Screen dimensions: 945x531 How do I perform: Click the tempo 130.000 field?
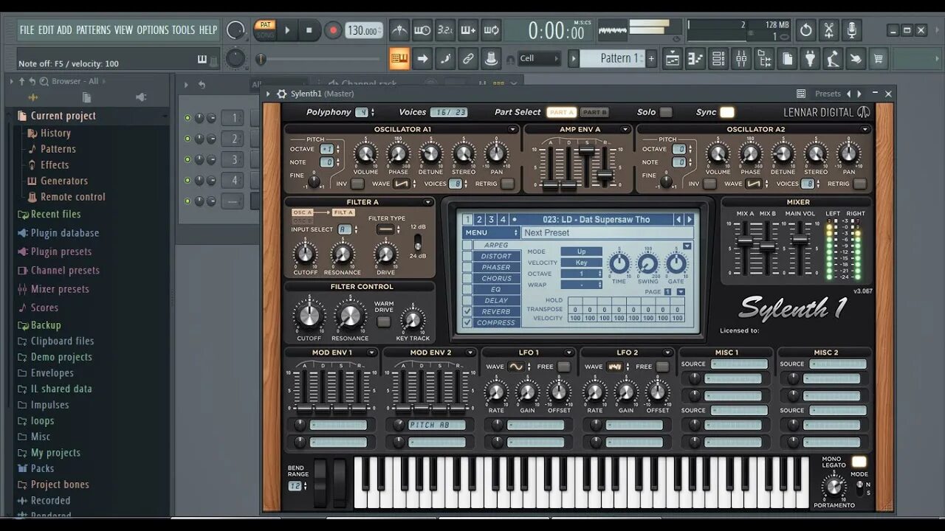(x=365, y=30)
